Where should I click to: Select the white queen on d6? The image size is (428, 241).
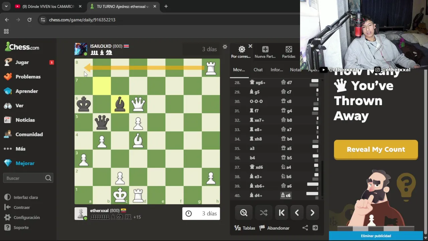138,104
